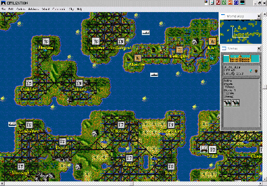
Task: Open the Advisors menu
Action: (33, 9)
